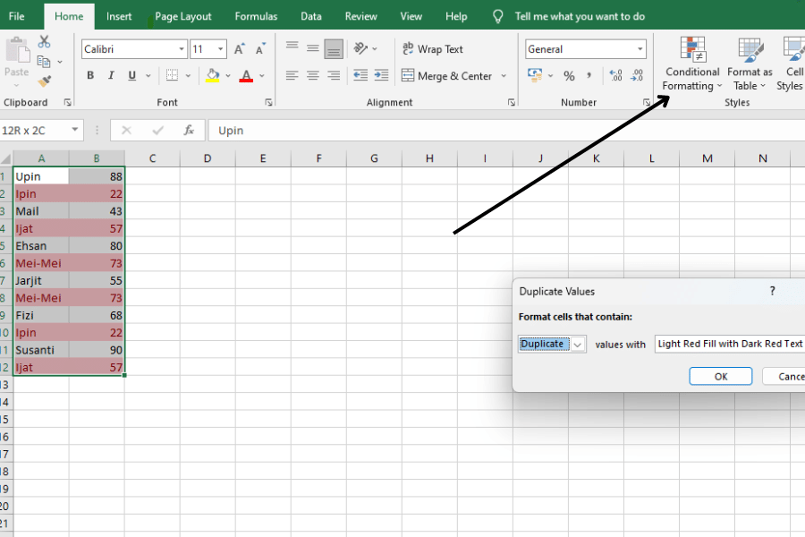The image size is (805, 537).
Task: Click the Comma Style icon
Action: [x=589, y=76]
